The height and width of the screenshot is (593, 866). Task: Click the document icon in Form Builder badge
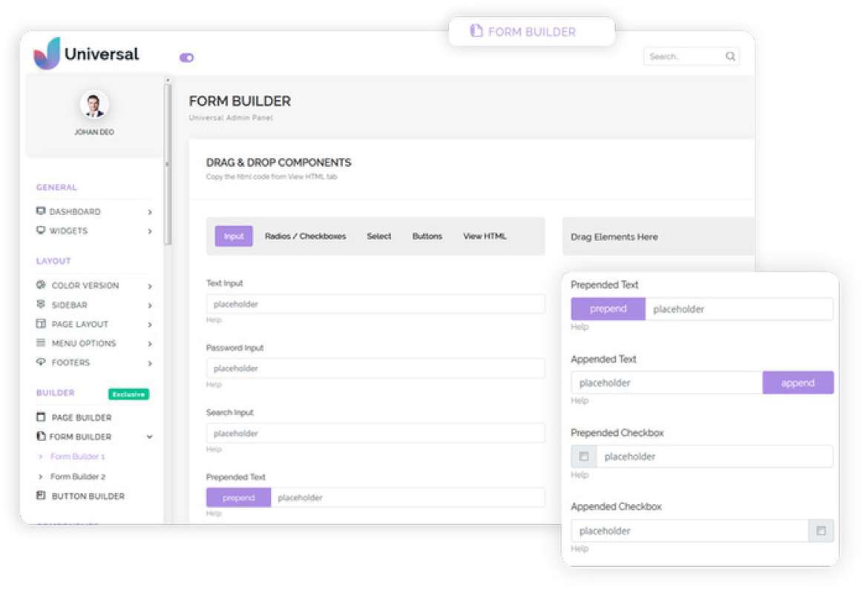[x=476, y=31]
